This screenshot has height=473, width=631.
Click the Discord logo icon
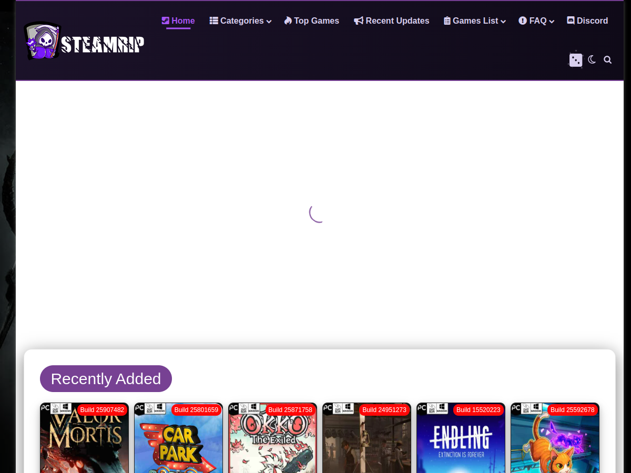pos(571,20)
